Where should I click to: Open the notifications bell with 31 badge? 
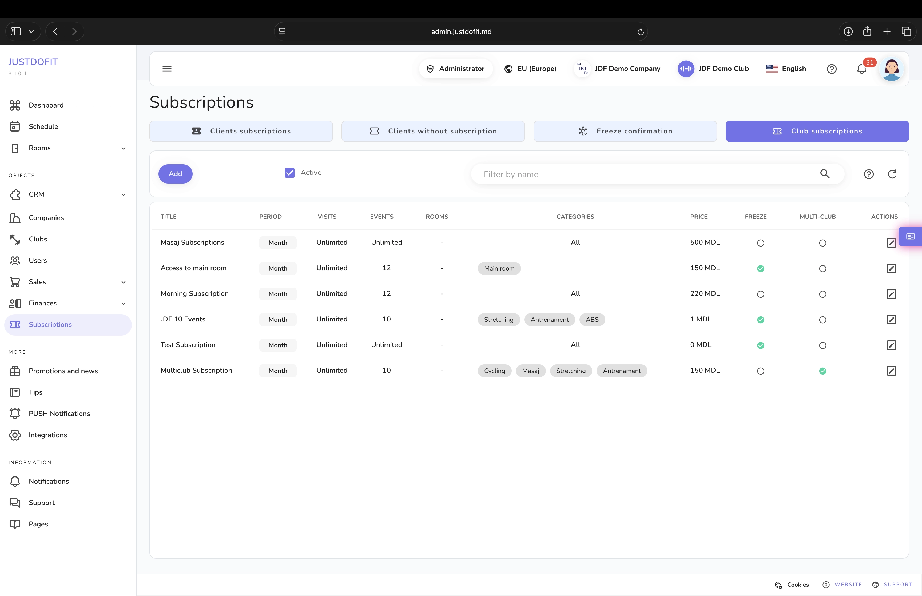861,69
